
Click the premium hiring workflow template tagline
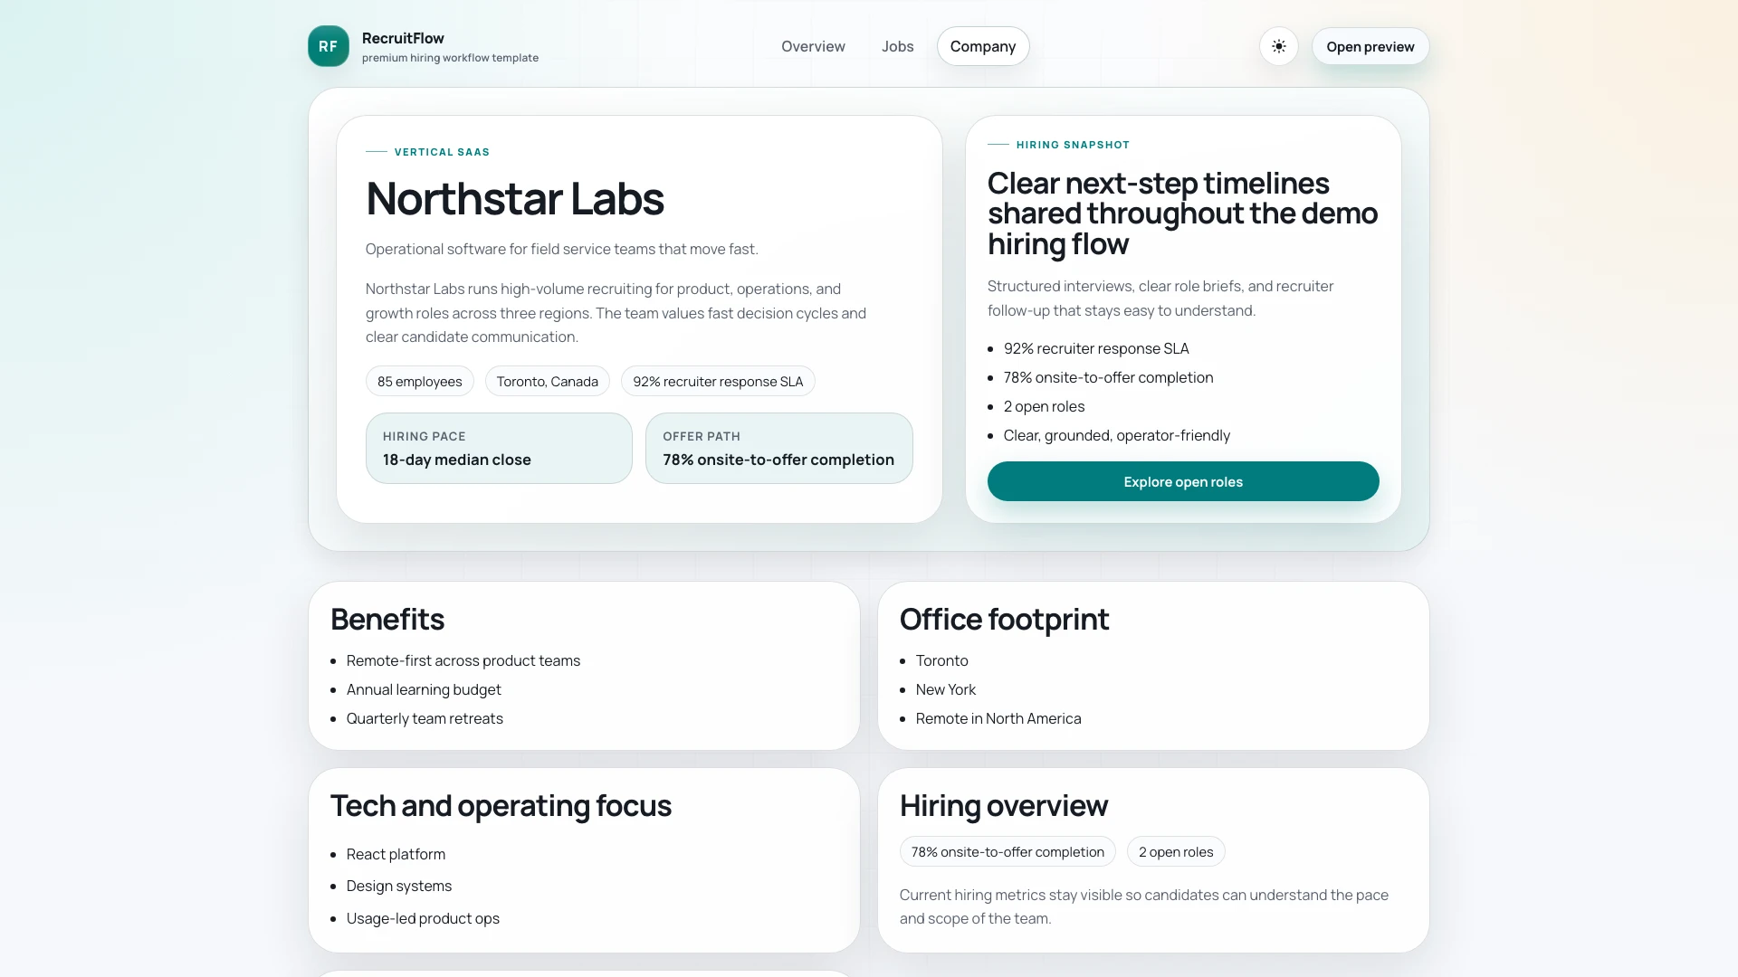point(450,58)
